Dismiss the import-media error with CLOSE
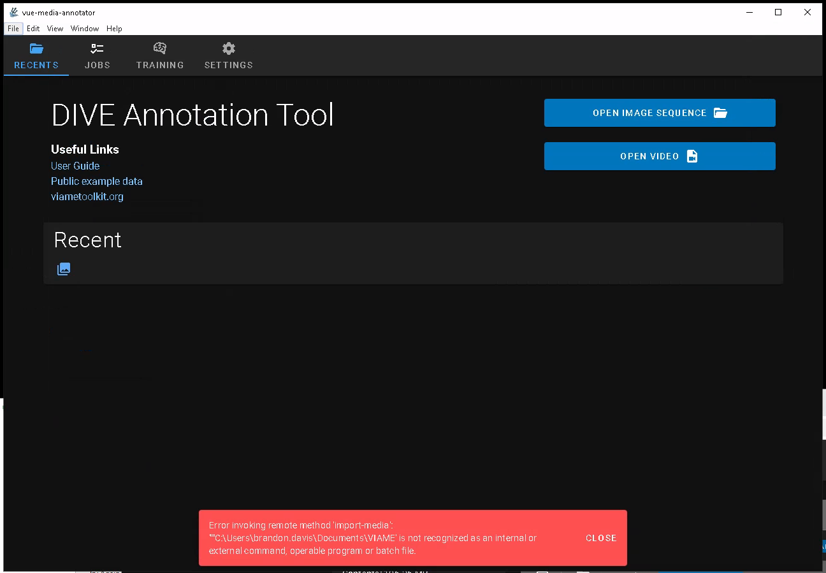826x573 pixels. pos(601,537)
